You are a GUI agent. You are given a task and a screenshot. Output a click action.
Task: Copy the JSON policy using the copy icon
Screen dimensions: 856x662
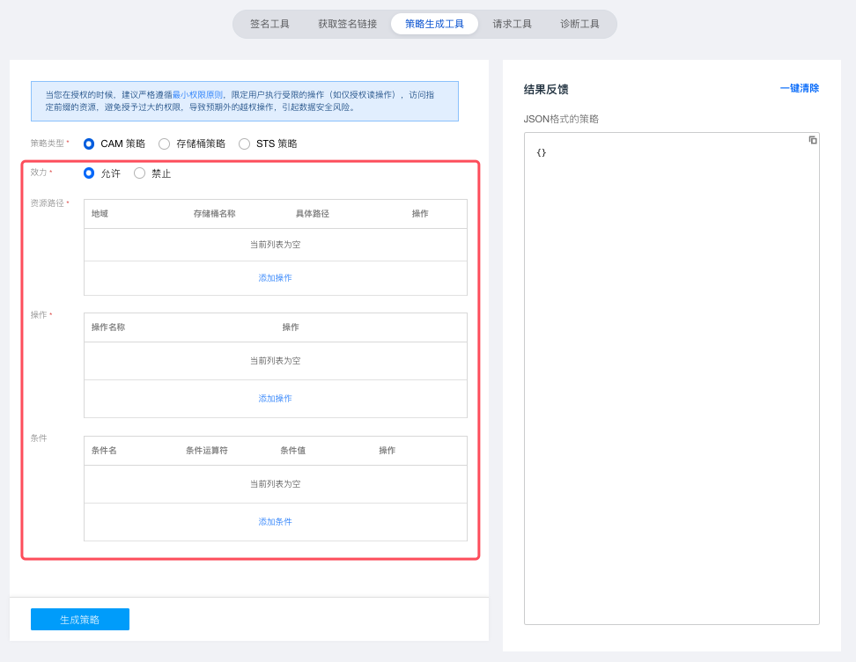[x=813, y=140]
